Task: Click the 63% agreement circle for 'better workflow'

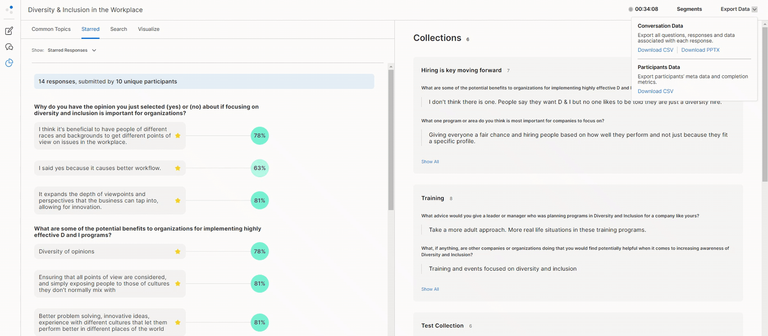Action: point(260,168)
